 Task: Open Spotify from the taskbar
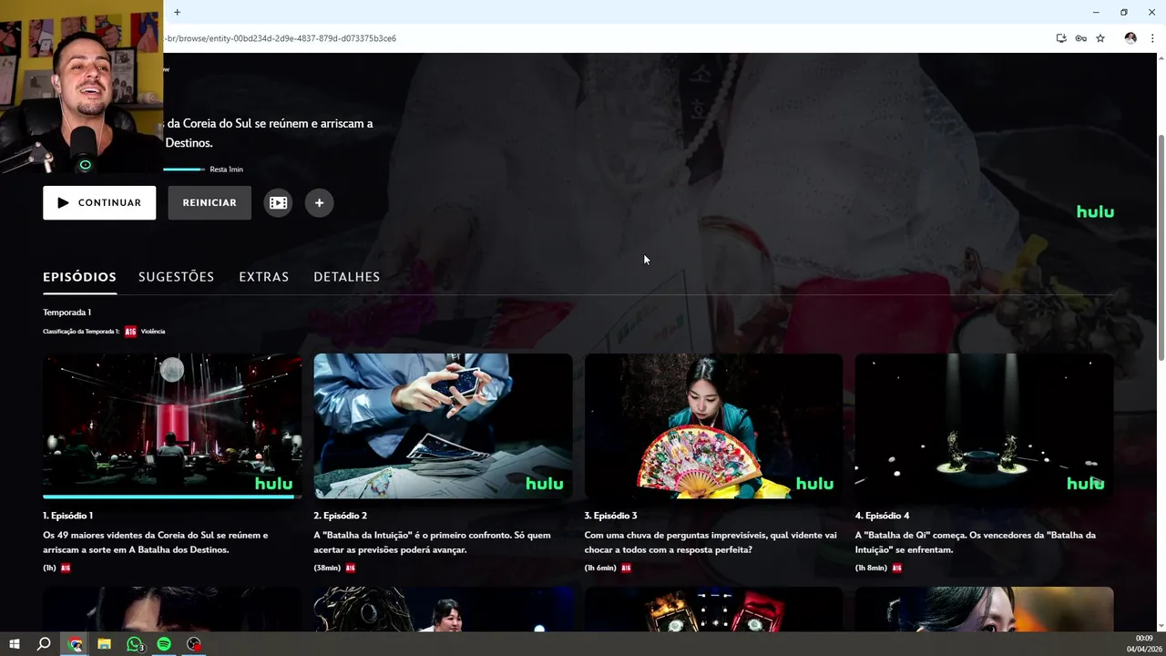164,644
